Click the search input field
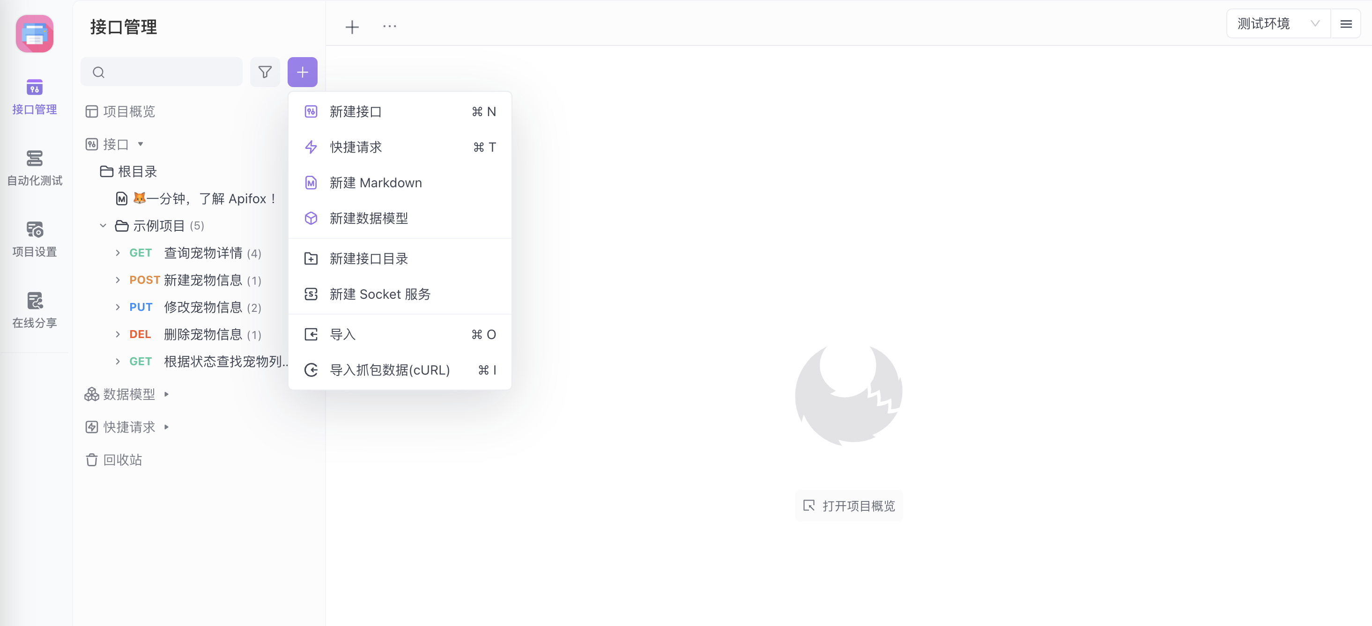Image resolution: width=1372 pixels, height=626 pixels. 162,71
